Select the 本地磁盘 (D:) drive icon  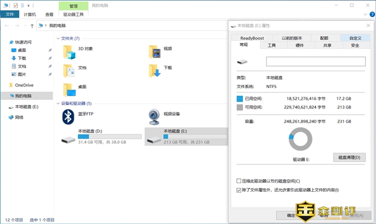70,139
